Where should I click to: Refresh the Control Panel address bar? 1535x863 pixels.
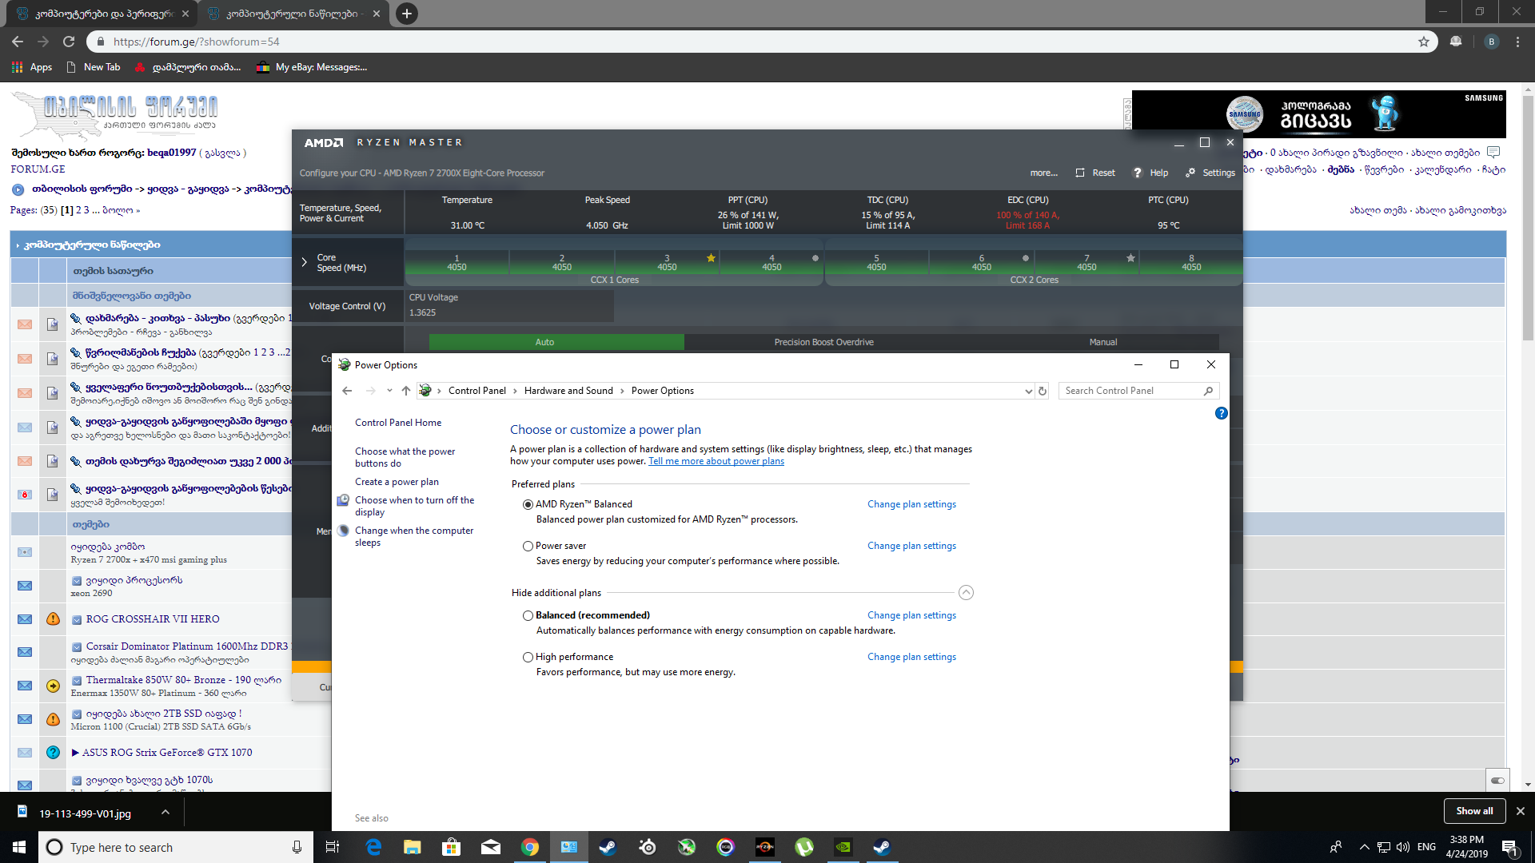1042,391
